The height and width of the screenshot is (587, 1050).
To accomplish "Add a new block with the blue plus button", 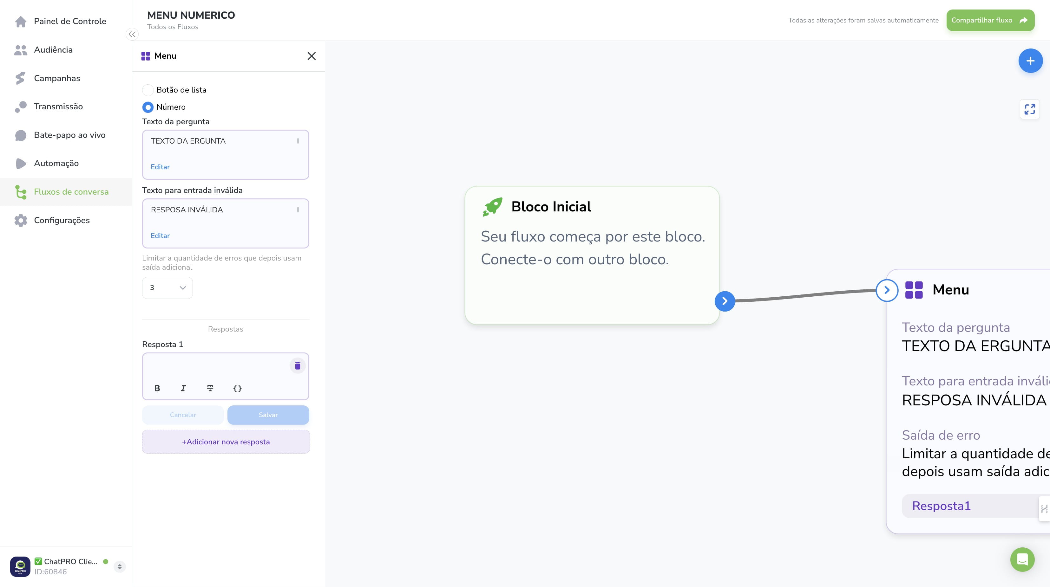I will pos(1030,61).
